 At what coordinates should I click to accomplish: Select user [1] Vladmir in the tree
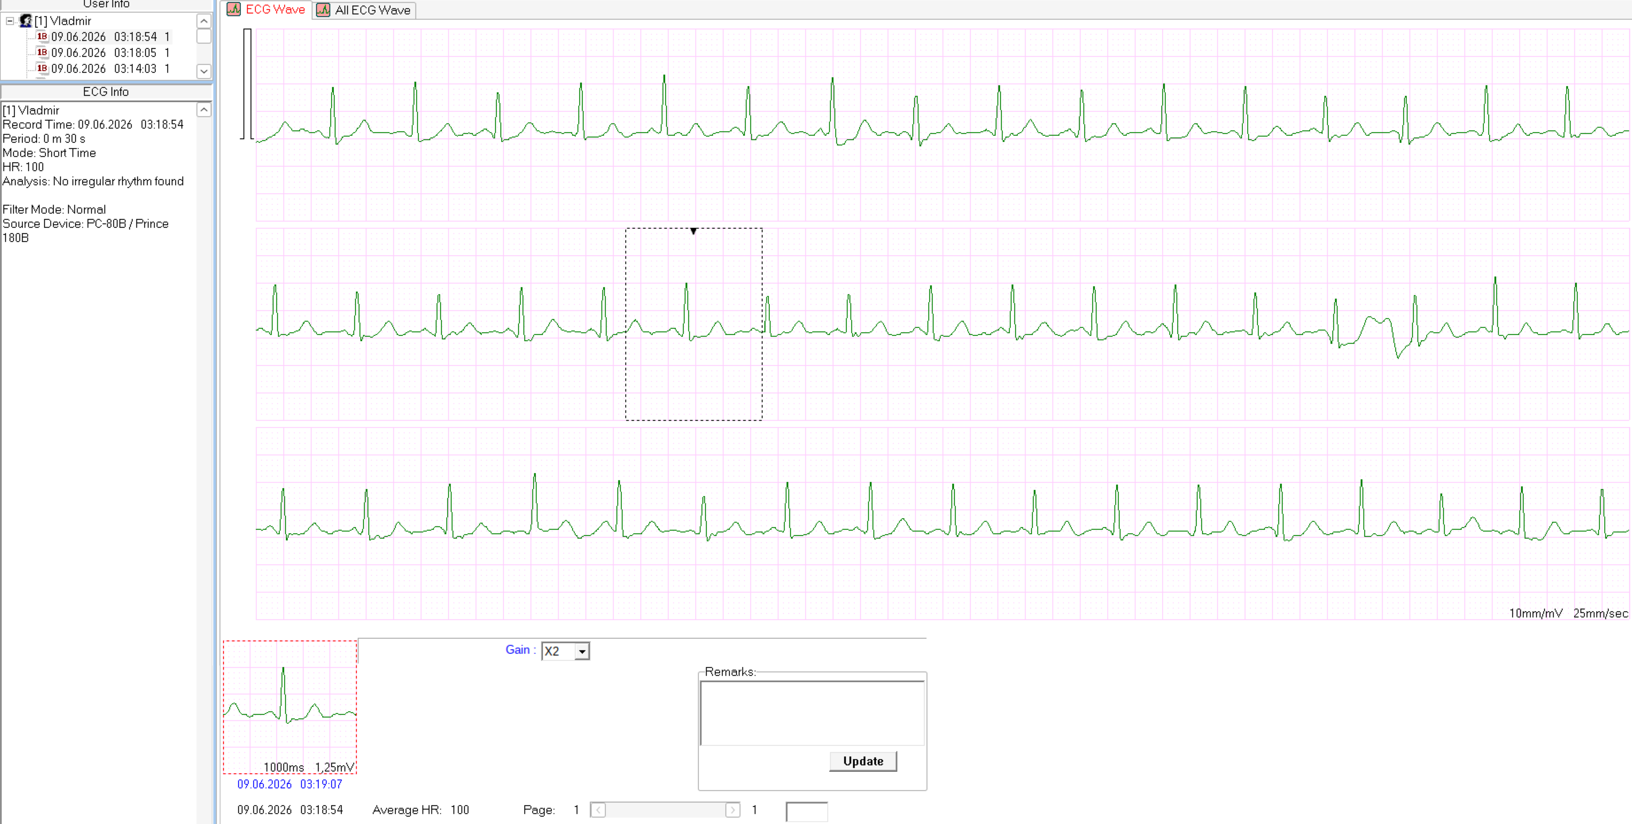tap(63, 21)
